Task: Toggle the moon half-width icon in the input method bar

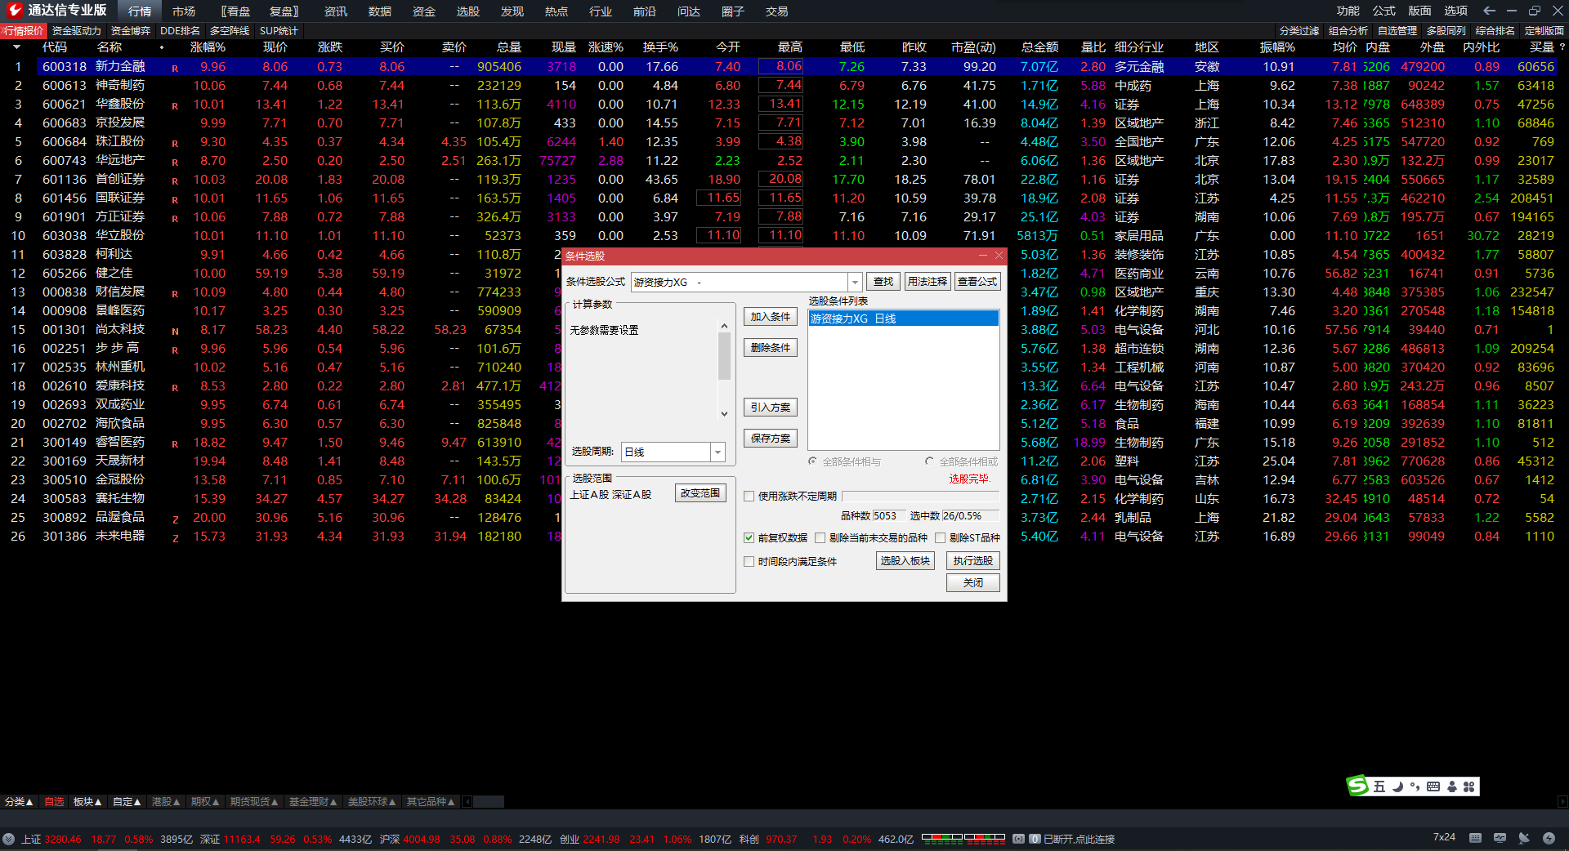Action: pyautogui.click(x=1397, y=786)
